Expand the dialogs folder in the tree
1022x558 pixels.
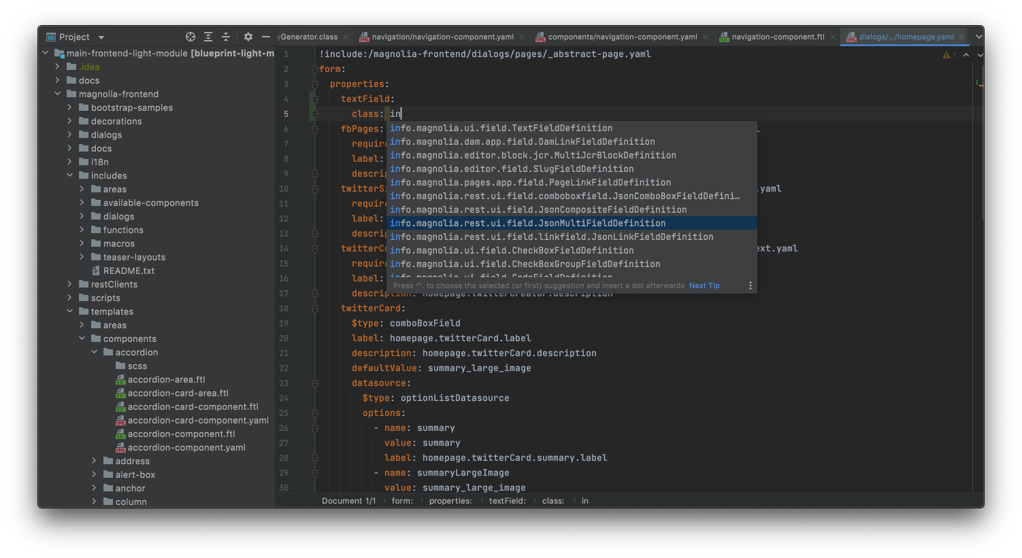[x=69, y=135]
